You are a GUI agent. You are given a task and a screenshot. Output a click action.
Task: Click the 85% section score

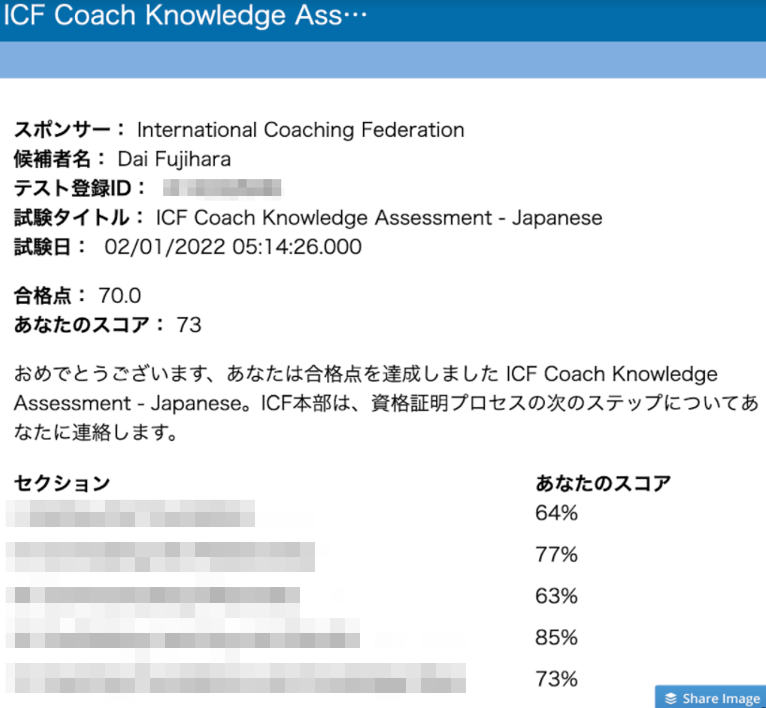pyautogui.click(x=556, y=638)
